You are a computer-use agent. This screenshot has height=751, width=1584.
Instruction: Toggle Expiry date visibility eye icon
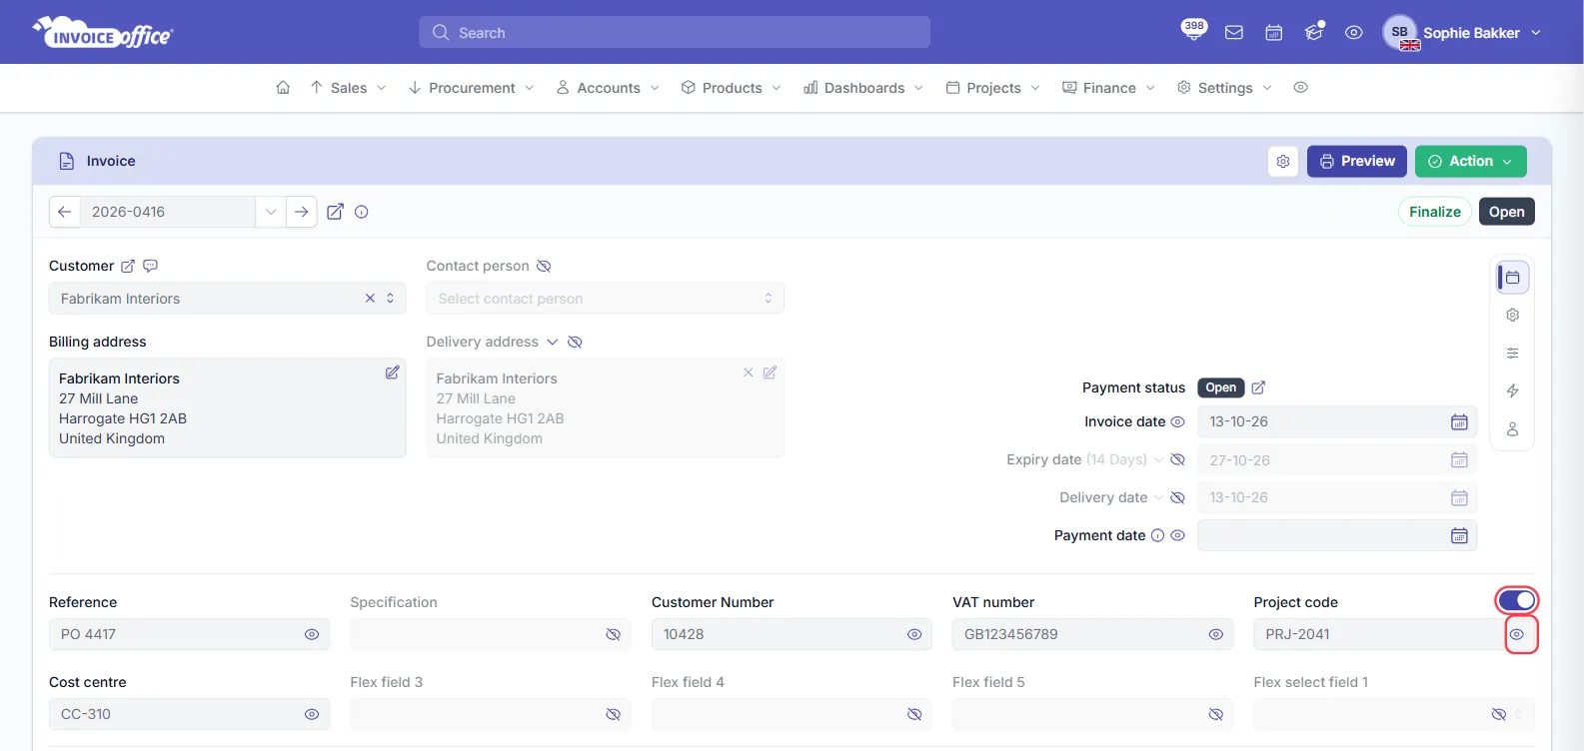tap(1177, 460)
